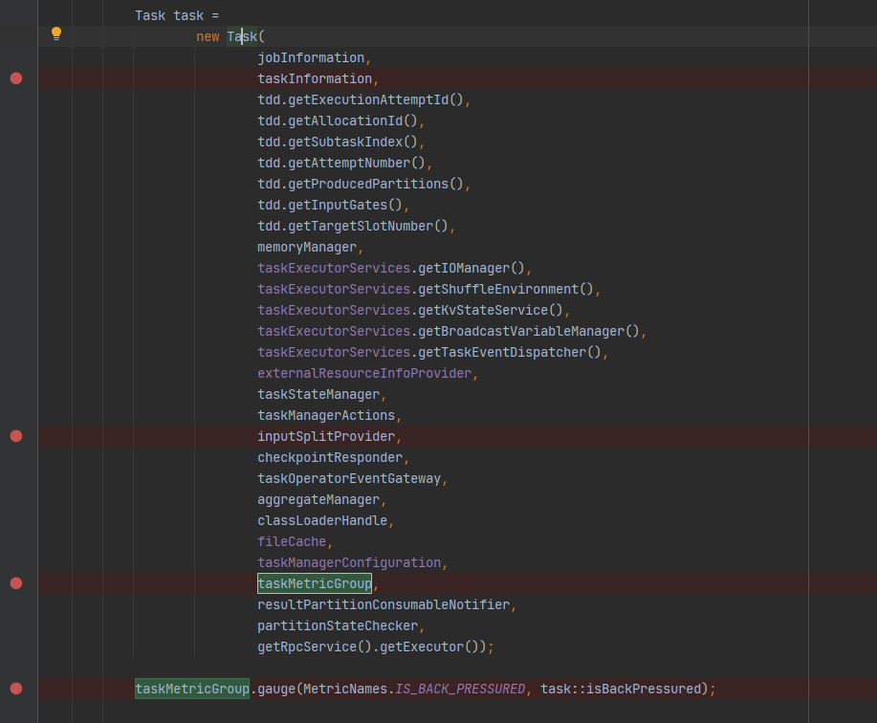Click getShuffleEnvironment() method call
This screenshot has height=723, width=877.
point(506,289)
